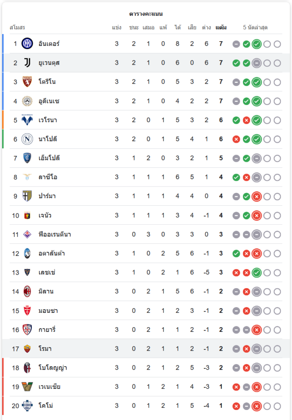Click the Torino crest icon
Image resolution: width=292 pixels, height=420 pixels.
tap(27, 82)
